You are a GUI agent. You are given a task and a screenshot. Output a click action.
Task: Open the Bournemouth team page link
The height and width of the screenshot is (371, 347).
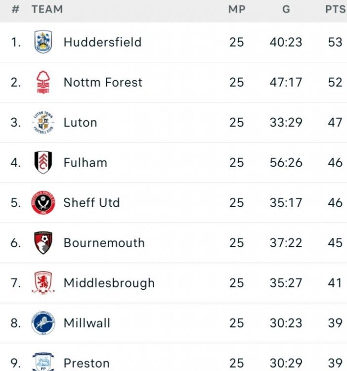(104, 243)
